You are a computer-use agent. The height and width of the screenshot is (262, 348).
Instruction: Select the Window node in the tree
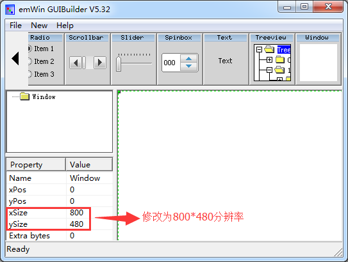(x=44, y=96)
